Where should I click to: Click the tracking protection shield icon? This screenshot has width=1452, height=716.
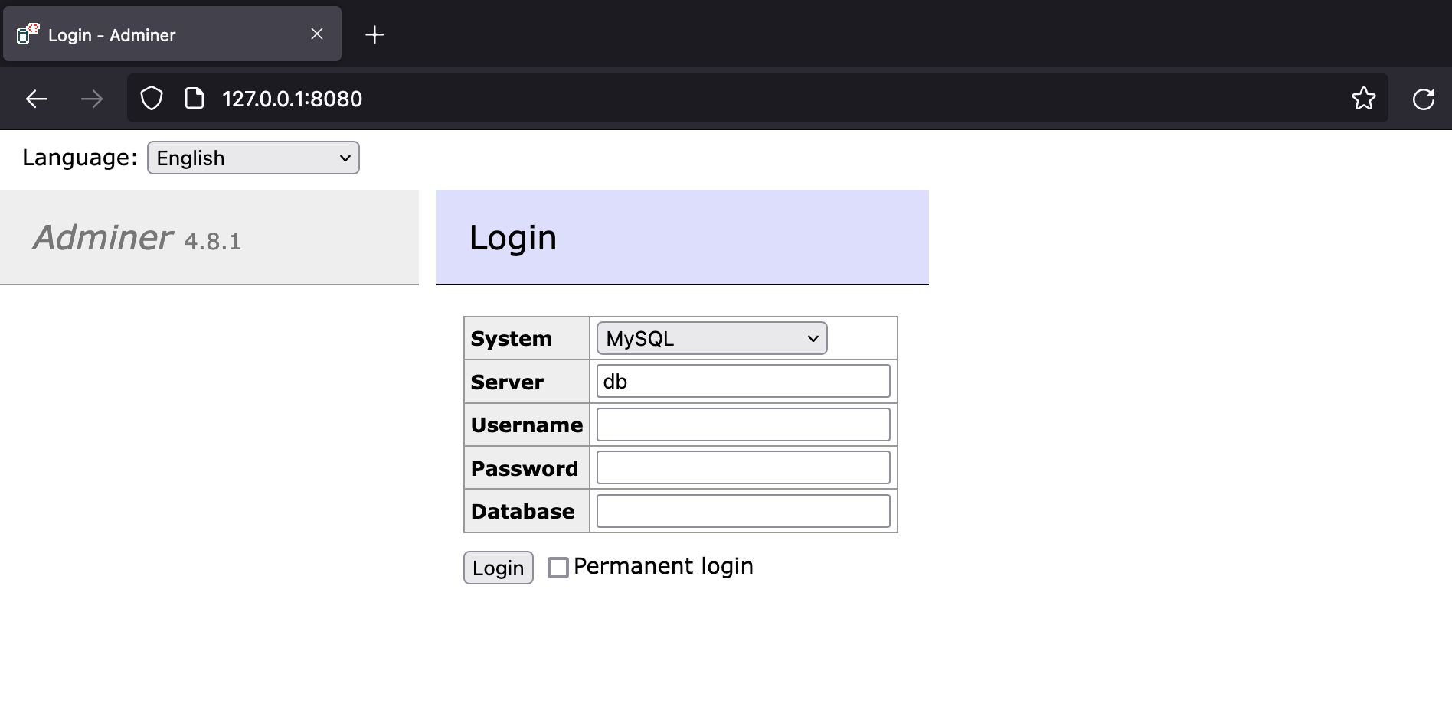pyautogui.click(x=151, y=98)
